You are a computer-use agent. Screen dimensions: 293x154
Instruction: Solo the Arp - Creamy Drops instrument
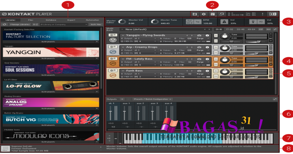click(x=216, y=47)
